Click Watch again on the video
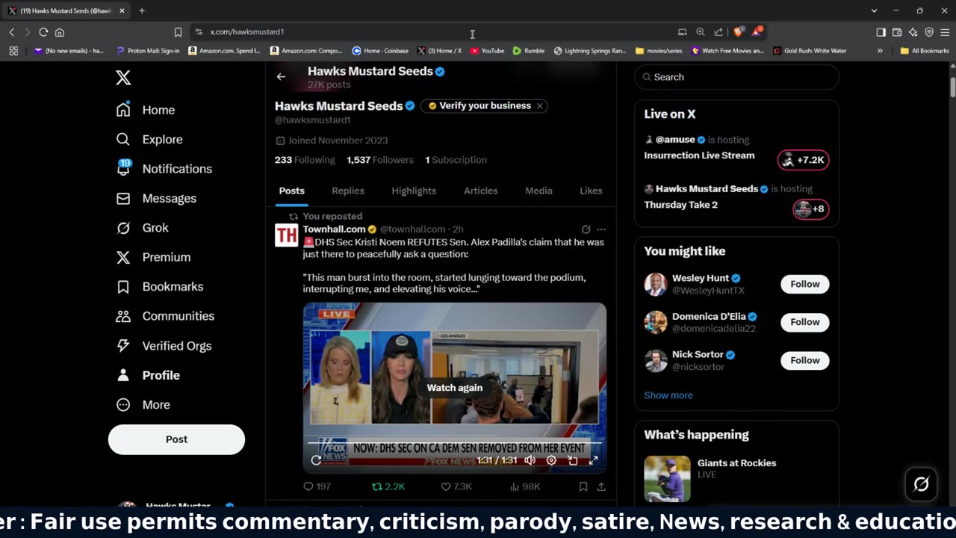Screen dimensions: 956x538 tap(455, 388)
